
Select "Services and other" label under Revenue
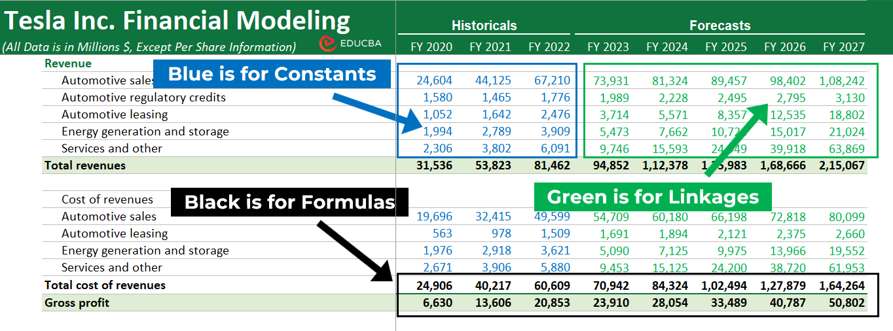[x=112, y=148]
